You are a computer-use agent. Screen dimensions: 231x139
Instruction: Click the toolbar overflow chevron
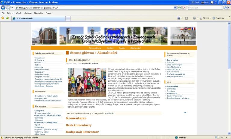click(229, 17)
